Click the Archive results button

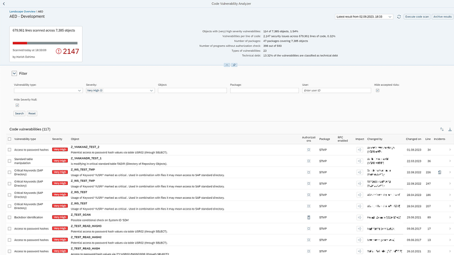pos(442,17)
